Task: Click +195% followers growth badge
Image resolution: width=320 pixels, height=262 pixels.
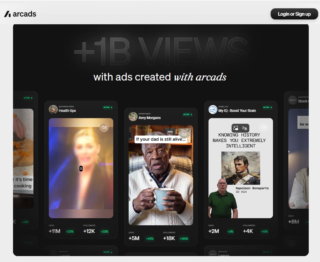Action: pyautogui.click(x=184, y=239)
